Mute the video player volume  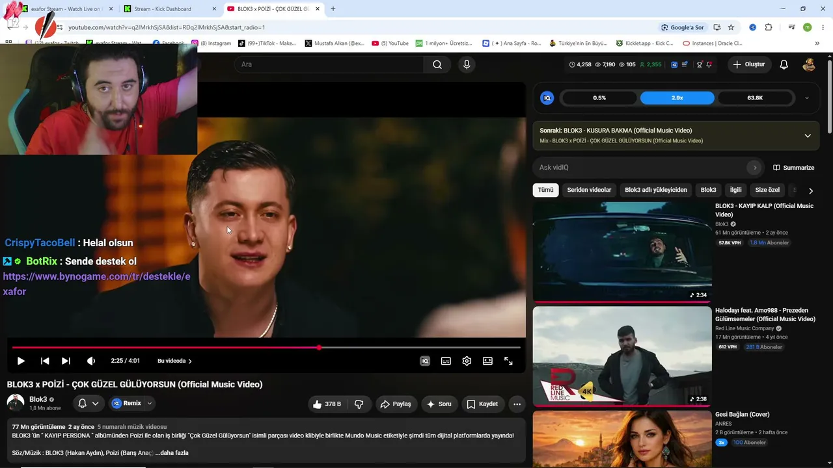[x=91, y=361]
